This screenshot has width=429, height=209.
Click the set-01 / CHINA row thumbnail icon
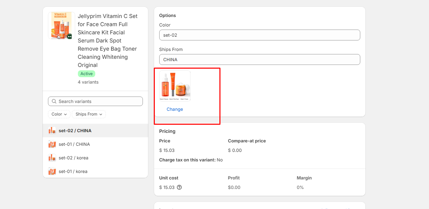[52, 144]
